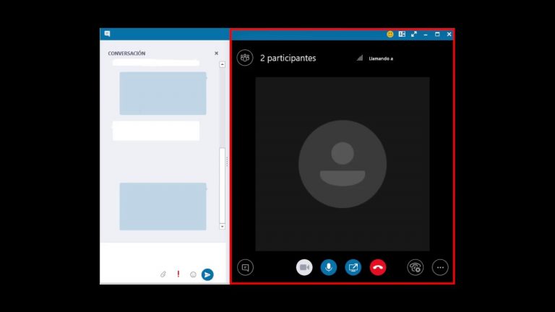Minimize the call window
Viewport: 555px width, 312px height.
tap(426, 35)
